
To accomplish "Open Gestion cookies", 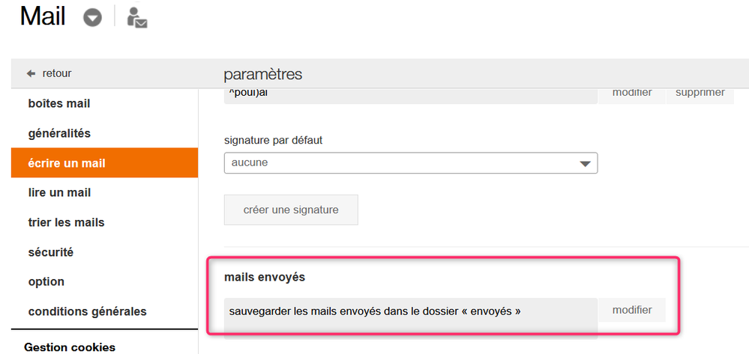I will [x=70, y=347].
